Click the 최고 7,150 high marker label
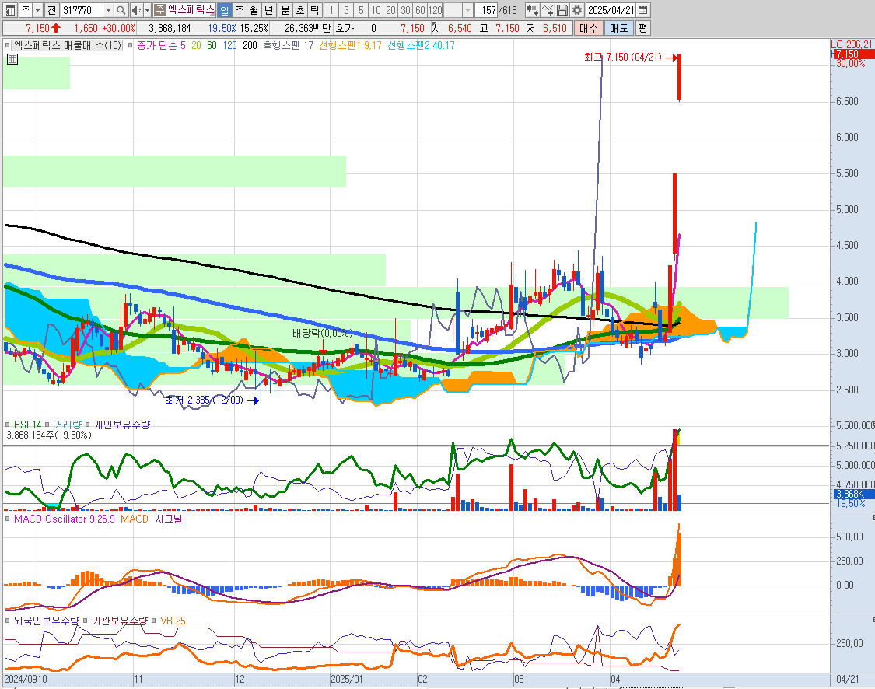Image resolution: width=875 pixels, height=689 pixels. coord(623,57)
